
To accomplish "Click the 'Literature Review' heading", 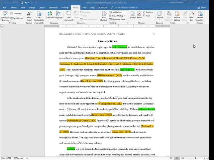I will (107, 41).
